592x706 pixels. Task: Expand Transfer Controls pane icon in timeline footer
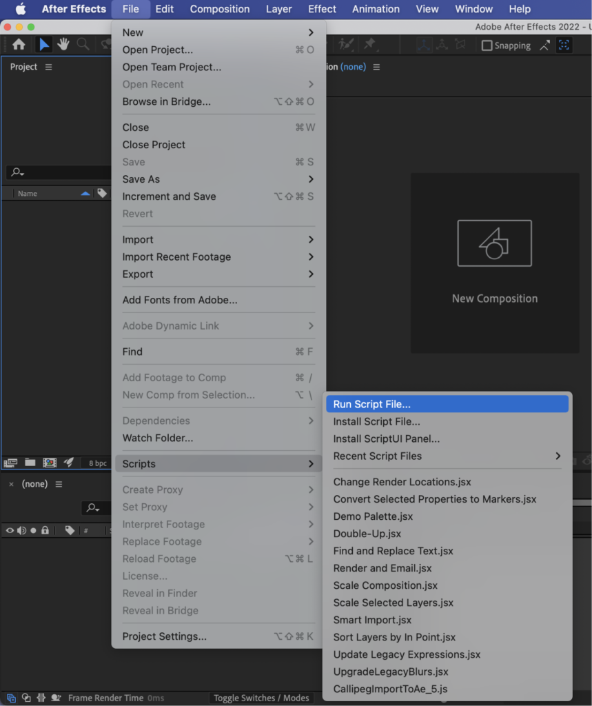27,698
